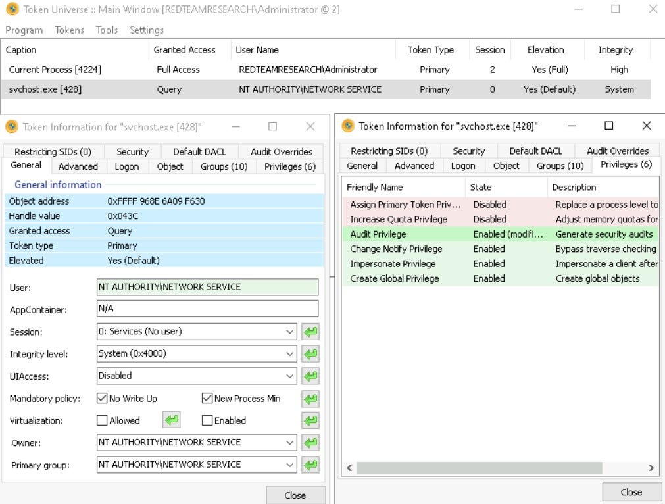
Task: Switch to Logon tab in left window
Action: click(x=127, y=166)
